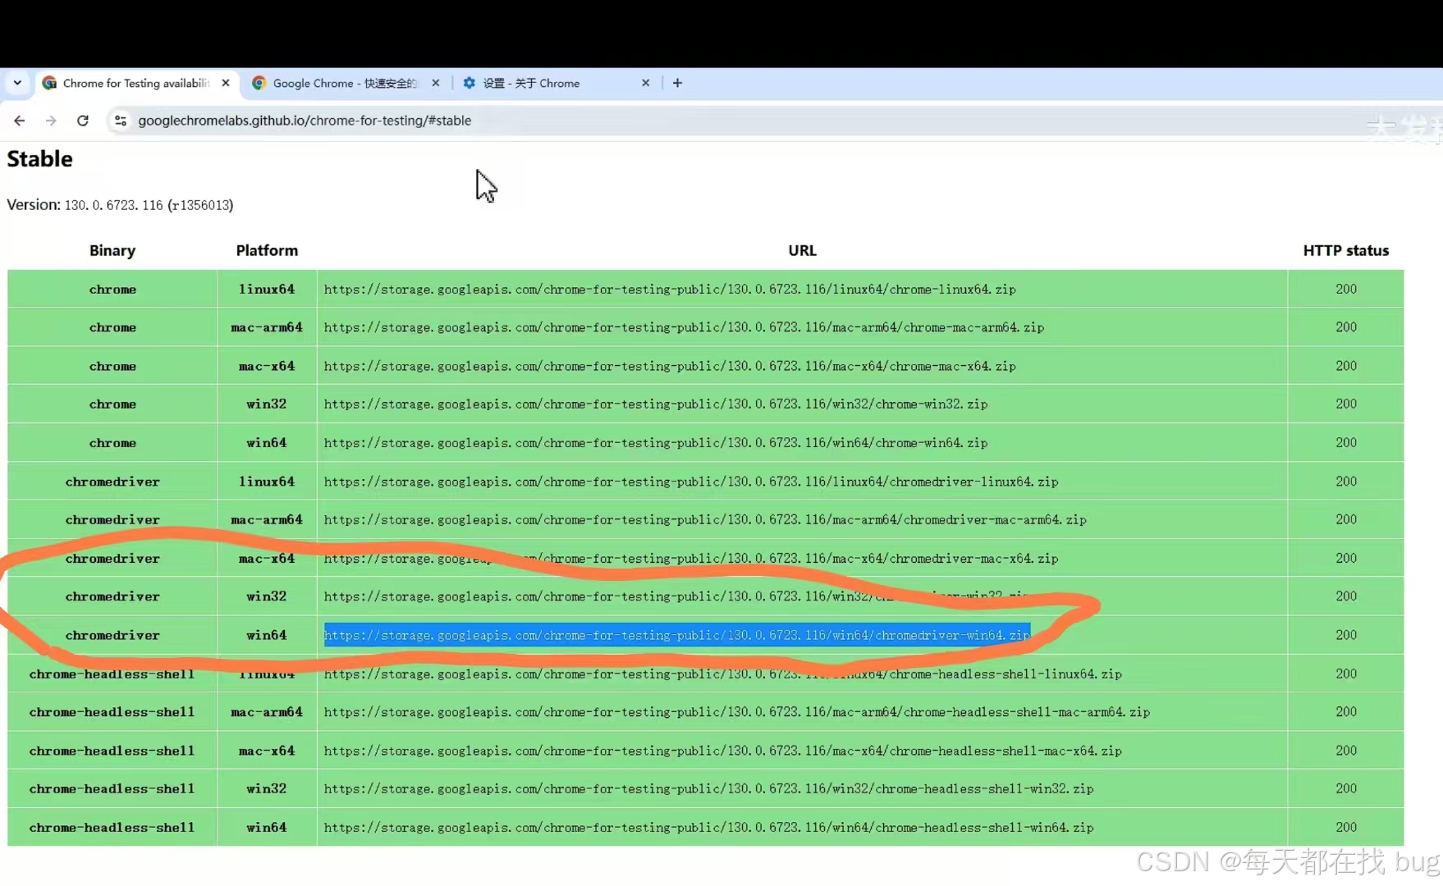
Task: Click win32 platform cell in chromedriver row
Action: pyautogui.click(x=267, y=596)
